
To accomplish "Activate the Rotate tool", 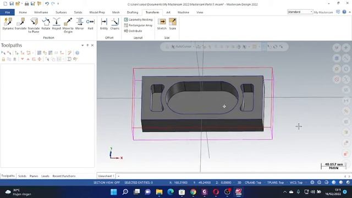I will [x=46, y=24].
